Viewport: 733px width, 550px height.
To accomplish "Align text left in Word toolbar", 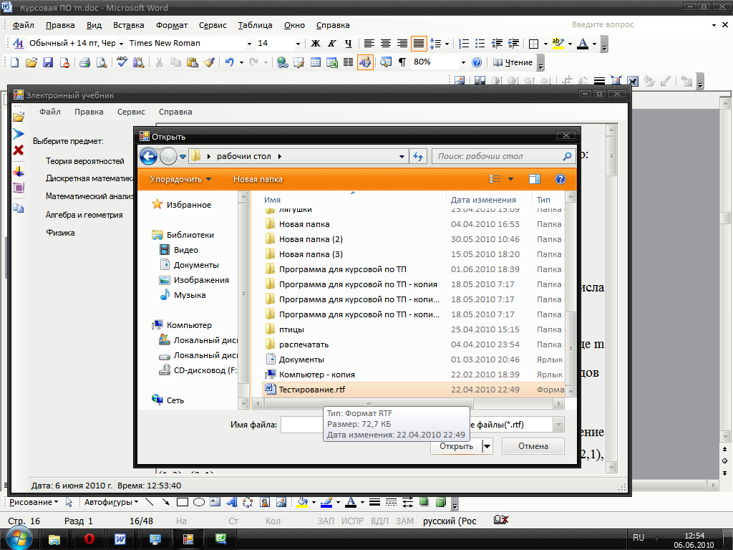I will pyautogui.click(x=369, y=44).
